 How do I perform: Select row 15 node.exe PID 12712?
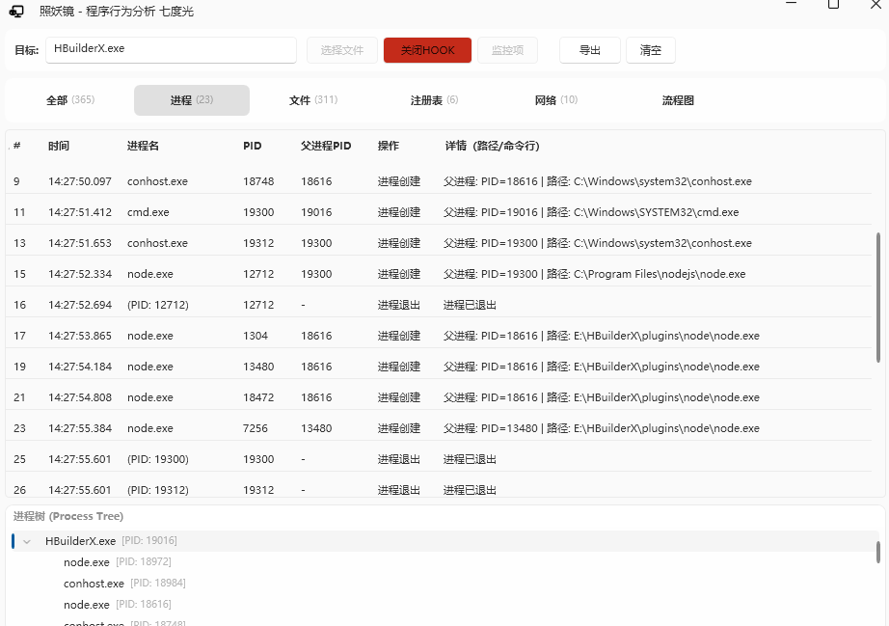[439, 274]
